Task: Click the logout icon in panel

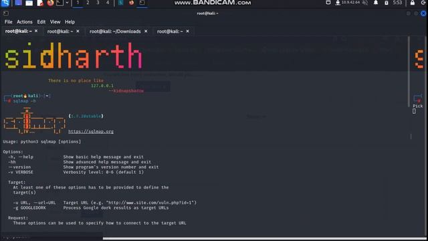Action: pyautogui.click(x=423, y=3)
